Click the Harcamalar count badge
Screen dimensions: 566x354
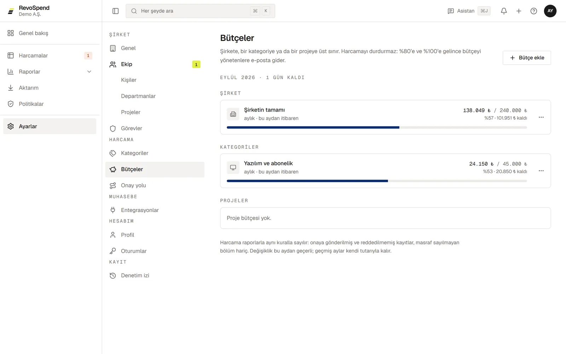[88, 56]
